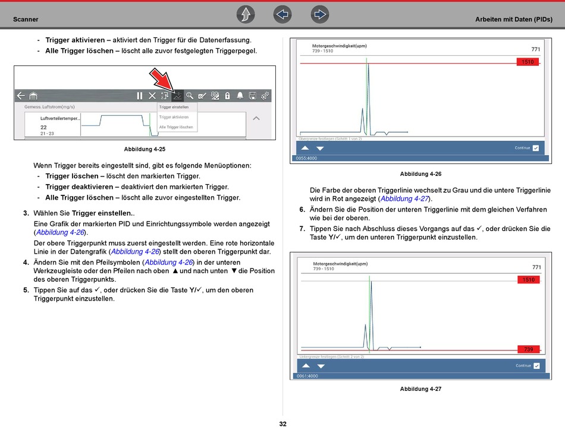
Task: Click the graph view change icon
Action: click(x=215, y=96)
